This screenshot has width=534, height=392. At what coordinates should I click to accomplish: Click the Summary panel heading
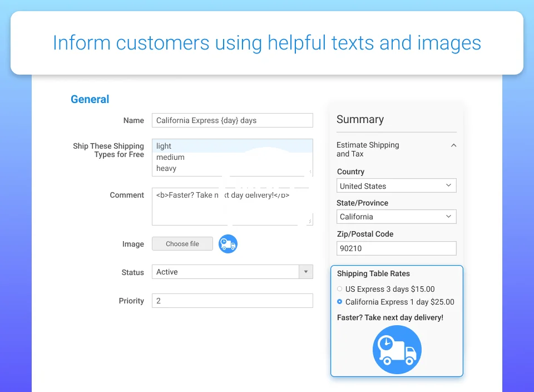click(x=360, y=119)
